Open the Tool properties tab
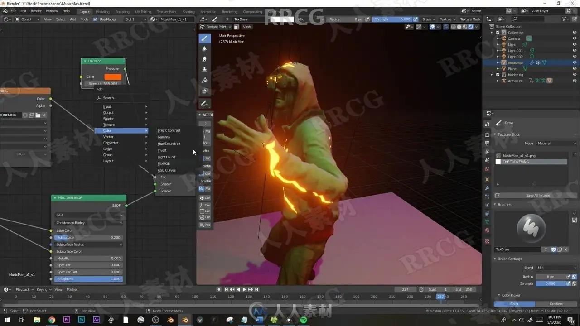 (487, 124)
